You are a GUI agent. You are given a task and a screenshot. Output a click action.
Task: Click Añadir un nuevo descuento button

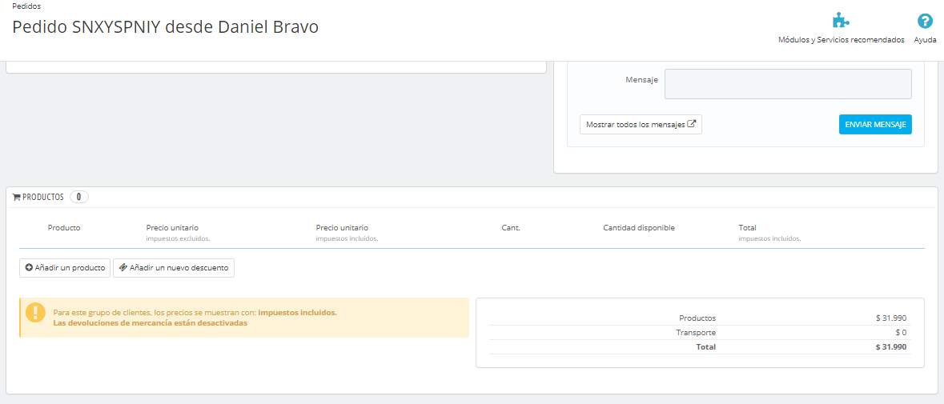coord(174,268)
